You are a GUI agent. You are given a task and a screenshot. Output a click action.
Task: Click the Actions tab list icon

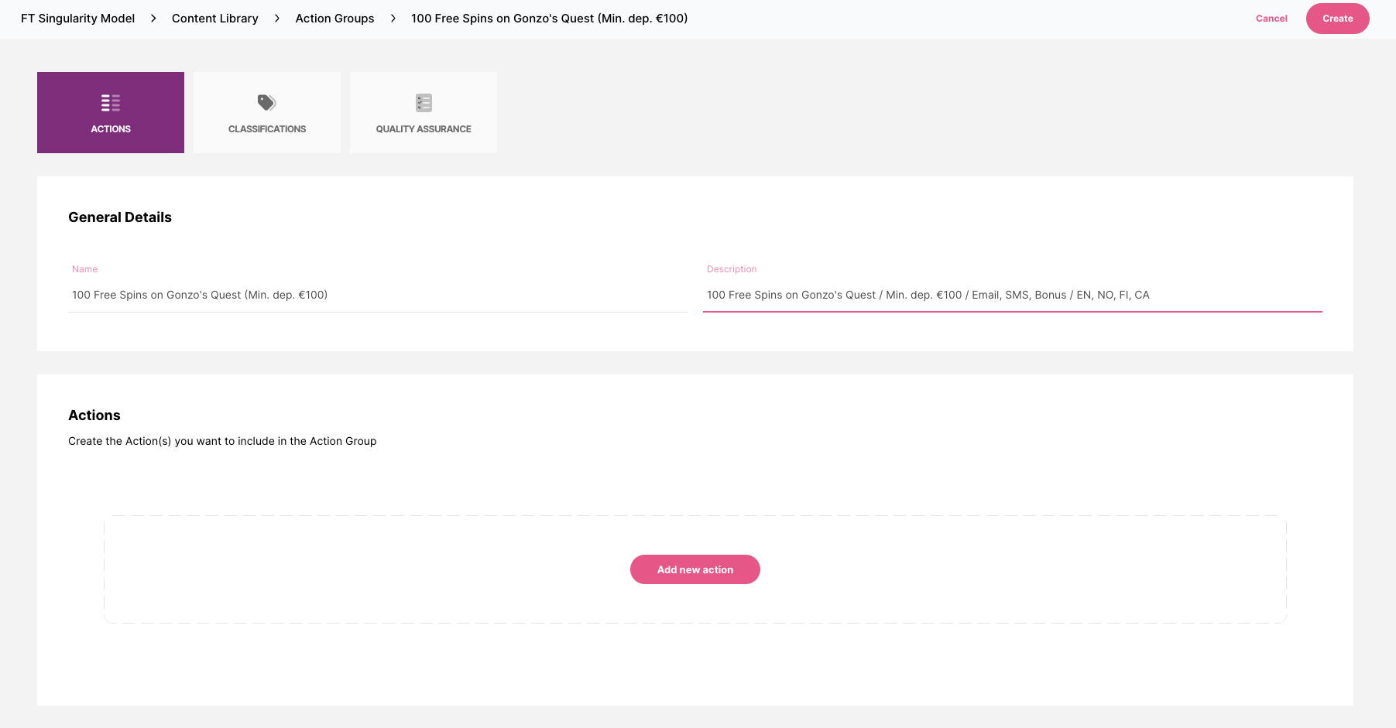[x=111, y=103]
